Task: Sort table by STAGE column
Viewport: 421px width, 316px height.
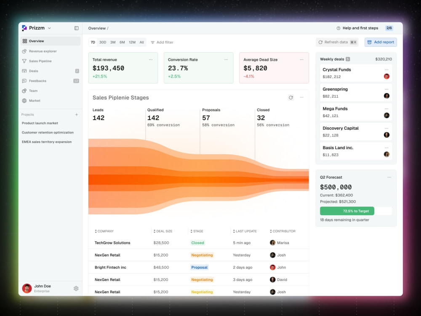Action: coord(197,231)
